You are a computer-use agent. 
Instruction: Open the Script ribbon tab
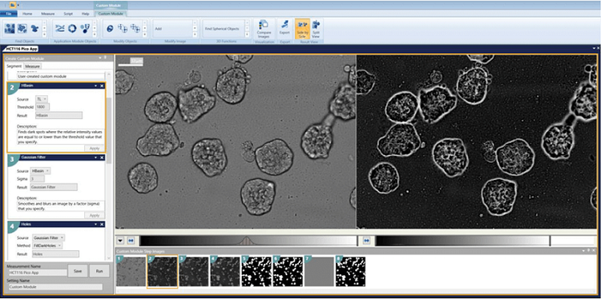point(68,14)
